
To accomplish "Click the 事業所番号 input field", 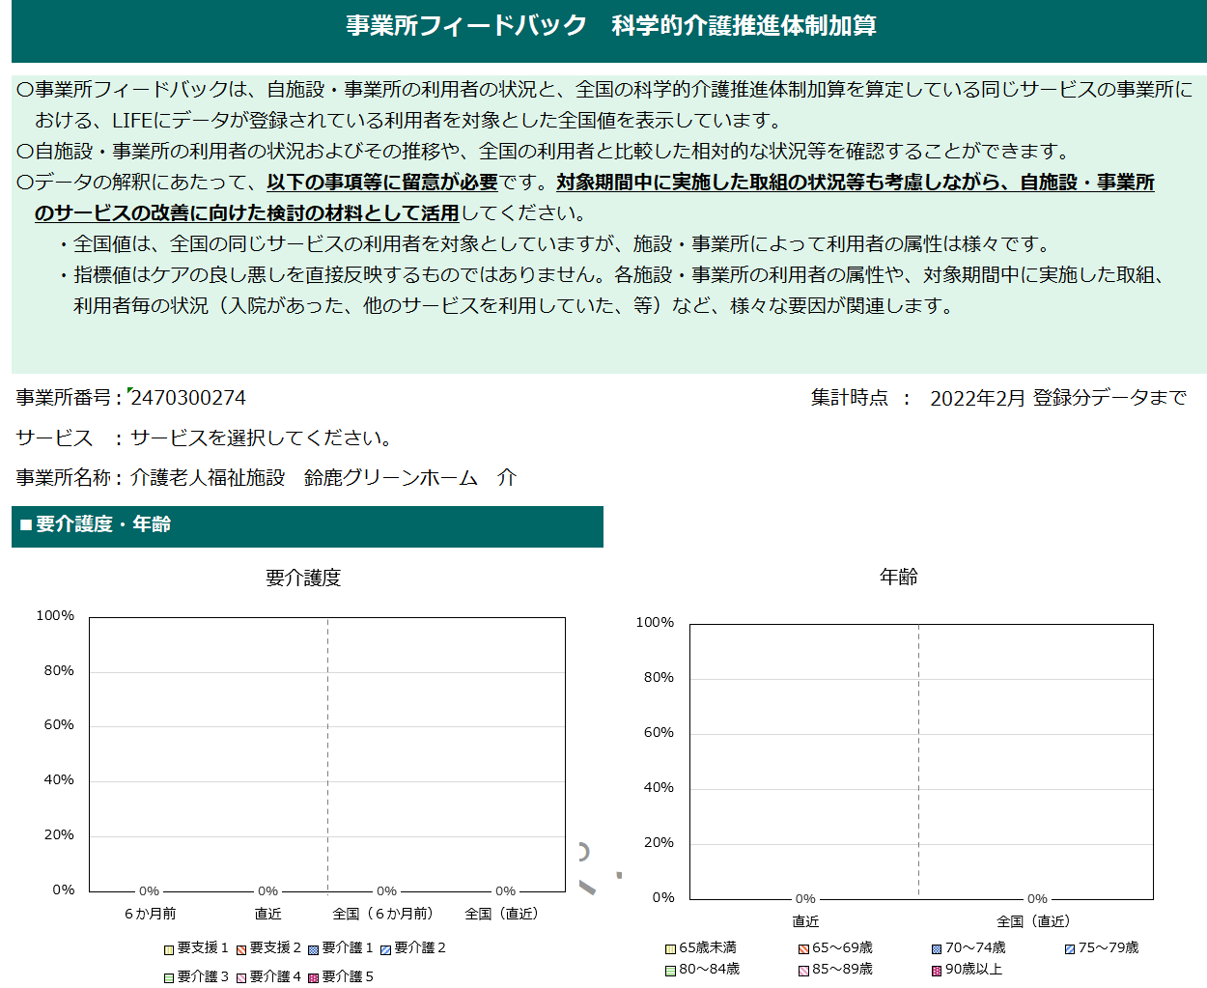I will [193, 396].
